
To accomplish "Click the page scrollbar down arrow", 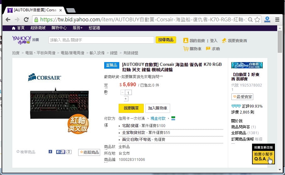I will pyautogui.click(x=280, y=170).
